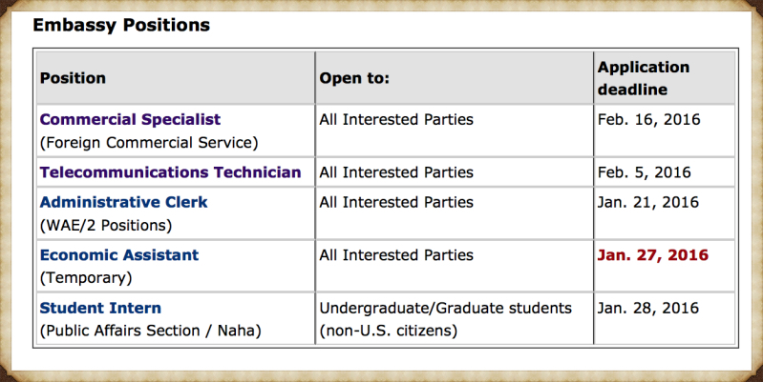Click the Feb. 16, 2016 deadline cell
This screenshot has height=382, width=763.
pos(648,119)
